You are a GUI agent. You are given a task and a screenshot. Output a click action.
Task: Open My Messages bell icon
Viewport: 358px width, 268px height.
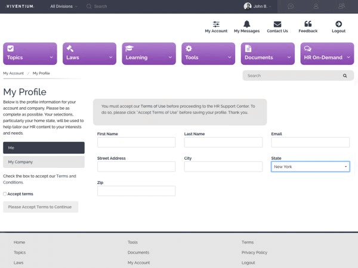pyautogui.click(x=246, y=24)
